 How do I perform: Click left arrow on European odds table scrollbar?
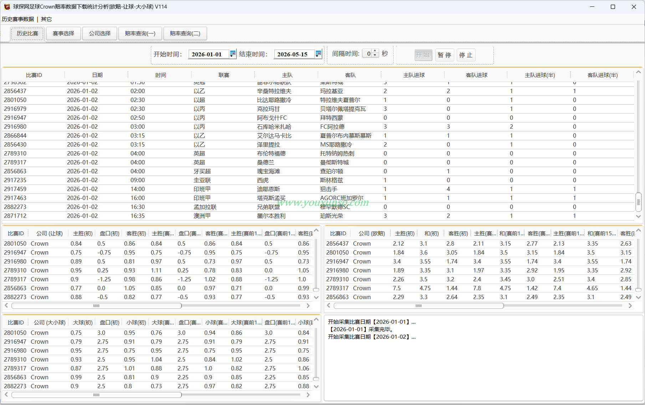click(328, 306)
